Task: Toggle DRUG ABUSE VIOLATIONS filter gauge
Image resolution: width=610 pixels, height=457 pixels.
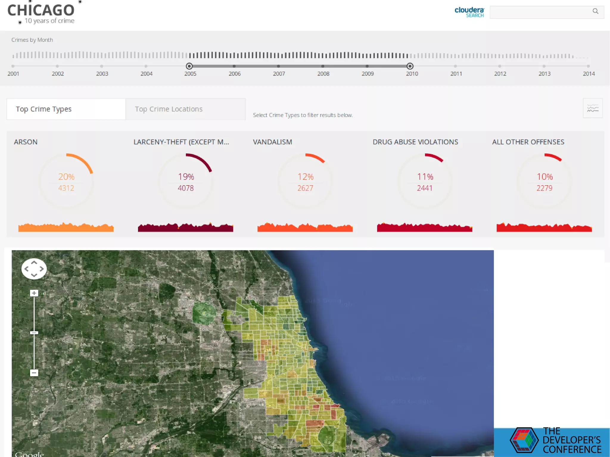Action: pyautogui.click(x=425, y=181)
